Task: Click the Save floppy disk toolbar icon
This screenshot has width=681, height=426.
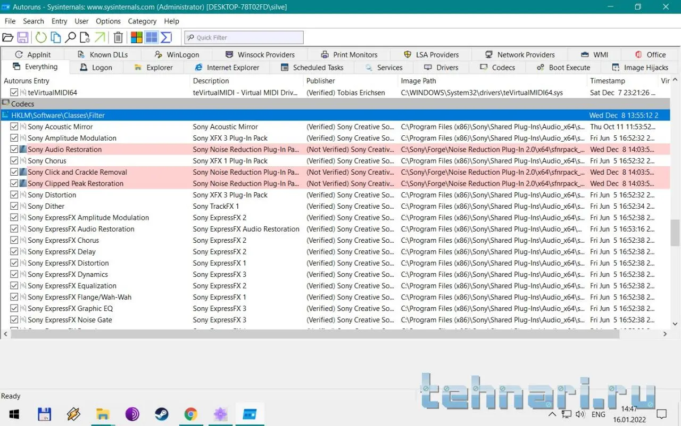Action: point(23,37)
